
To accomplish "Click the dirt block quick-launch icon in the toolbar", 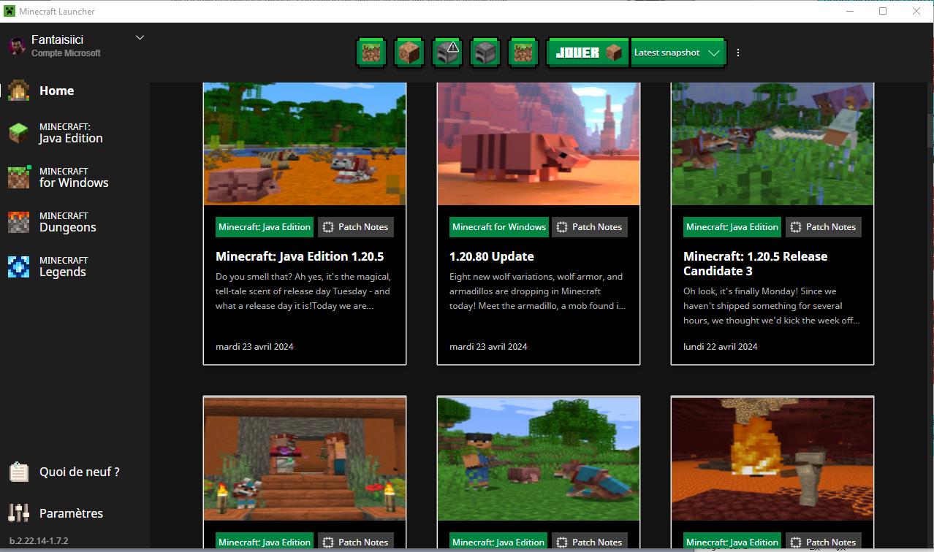I will 409,53.
